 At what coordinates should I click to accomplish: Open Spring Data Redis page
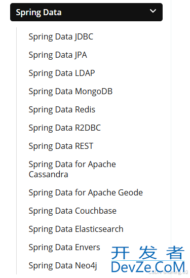pos(62,110)
